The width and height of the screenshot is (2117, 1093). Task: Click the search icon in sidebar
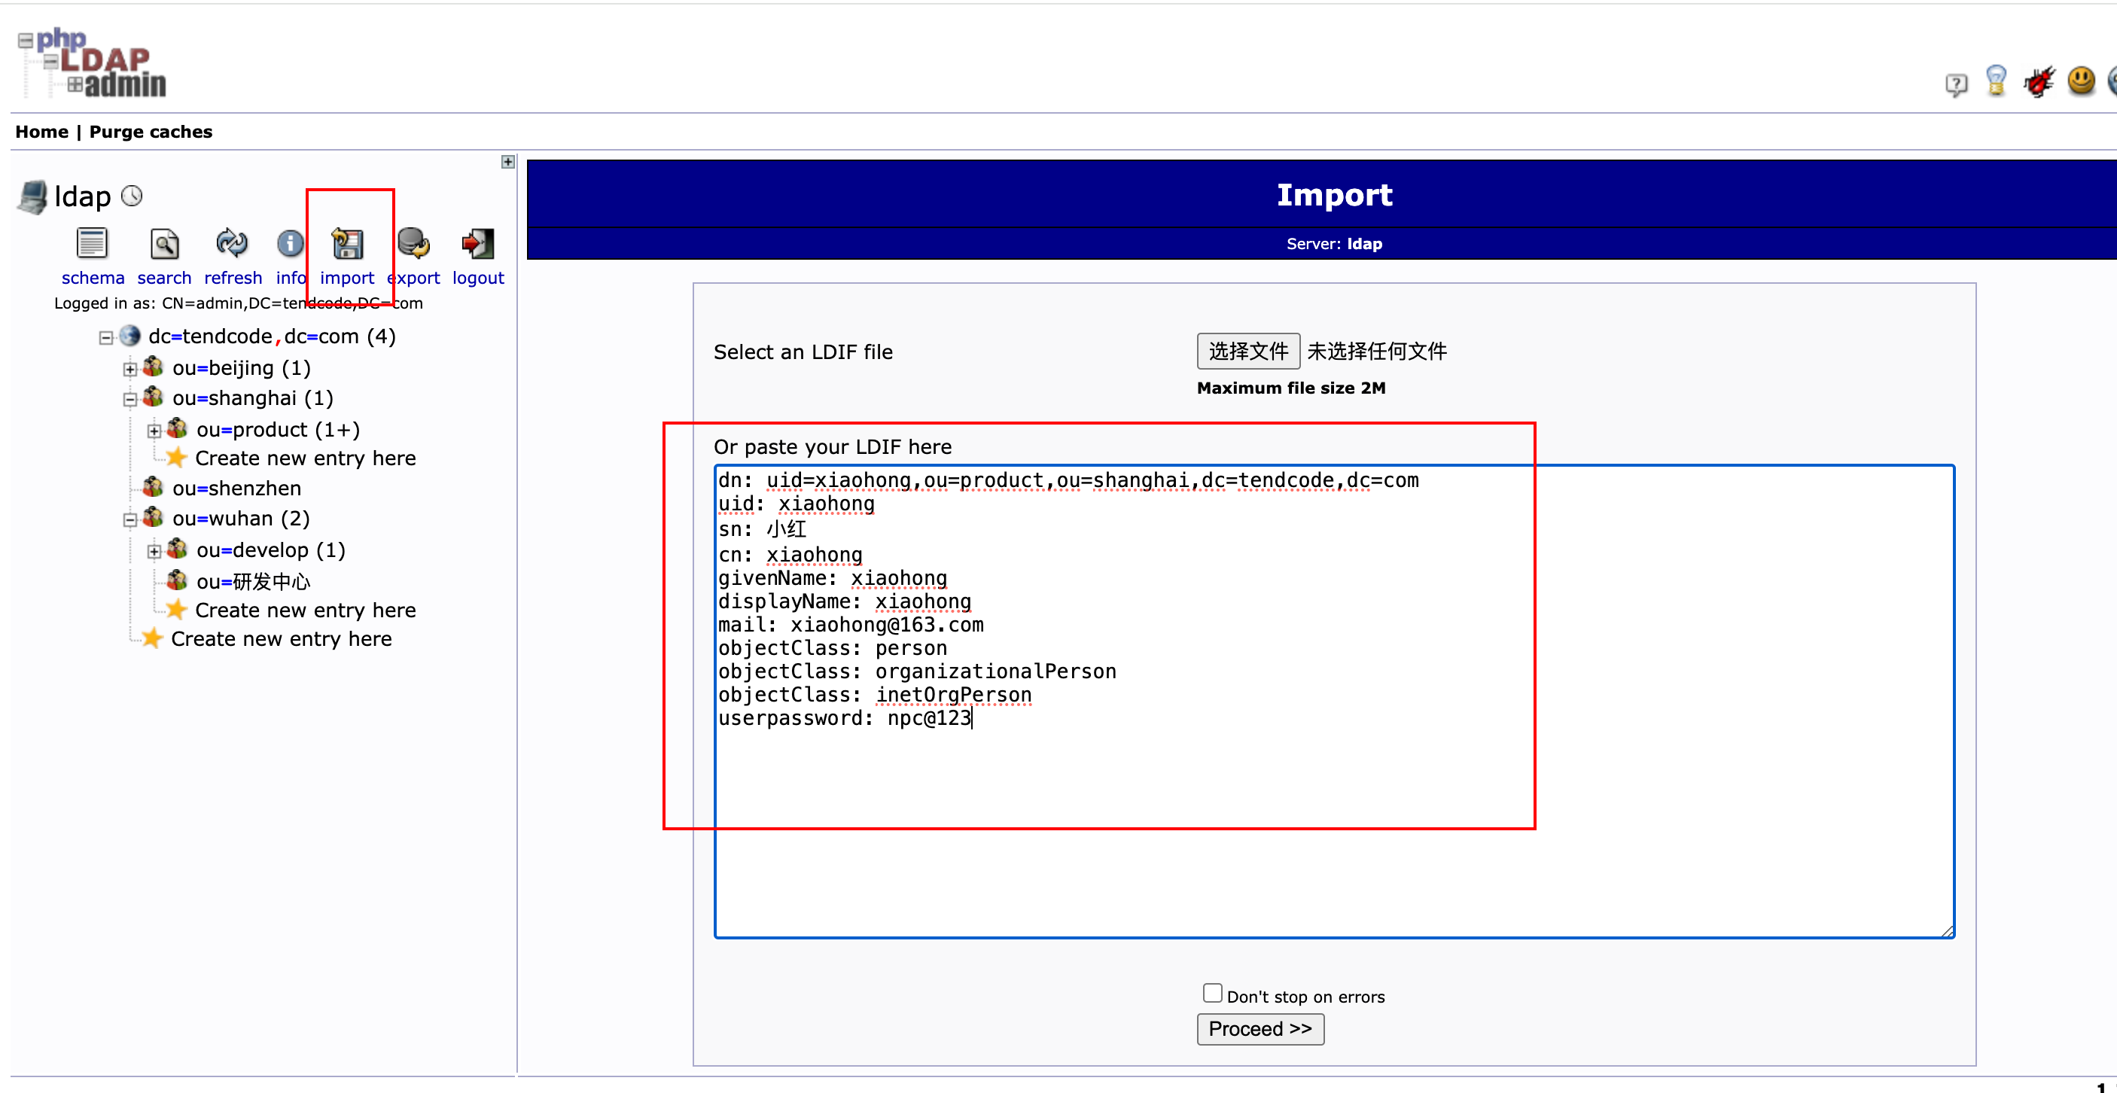(x=164, y=243)
